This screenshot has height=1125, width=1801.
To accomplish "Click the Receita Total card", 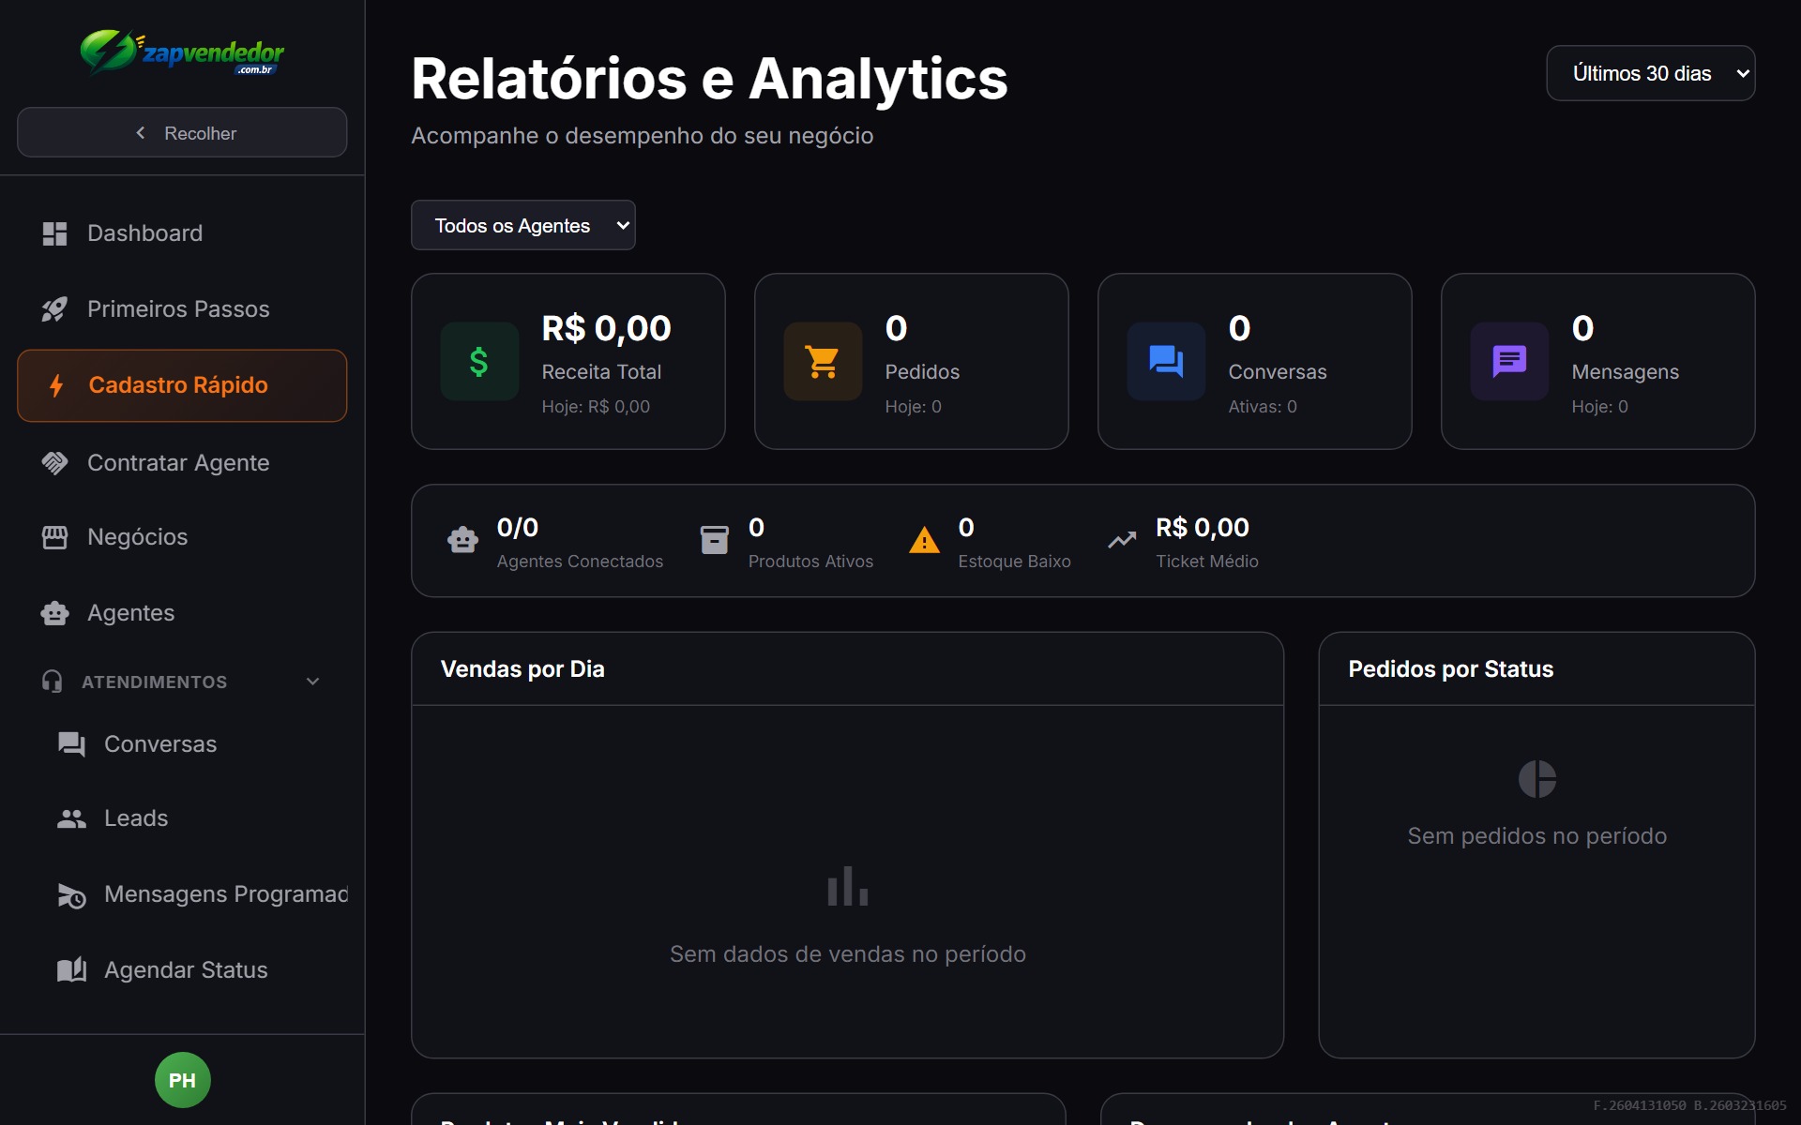I will [x=568, y=361].
